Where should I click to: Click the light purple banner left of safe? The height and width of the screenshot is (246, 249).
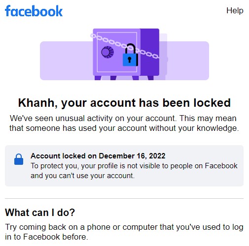coord(67,61)
